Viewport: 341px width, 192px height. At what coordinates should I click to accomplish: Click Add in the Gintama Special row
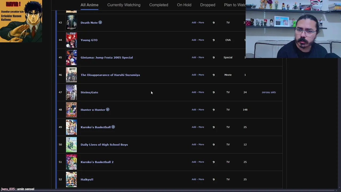[x=194, y=57]
